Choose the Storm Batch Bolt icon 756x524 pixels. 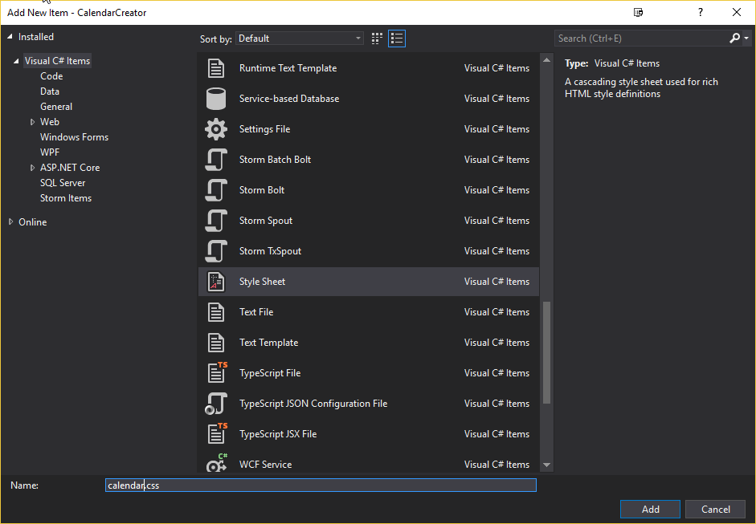(216, 160)
